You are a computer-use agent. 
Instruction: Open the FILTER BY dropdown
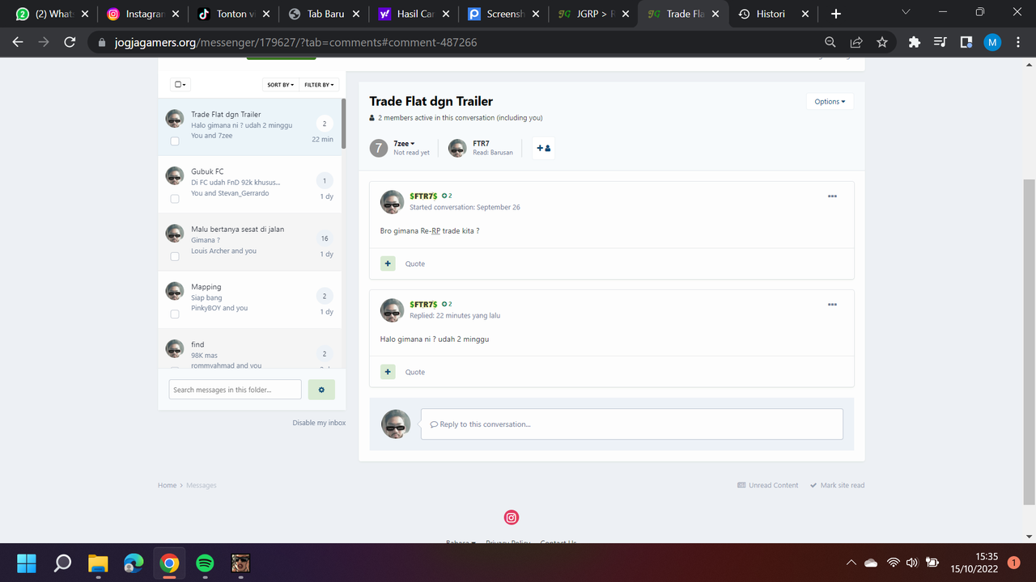[x=319, y=84]
